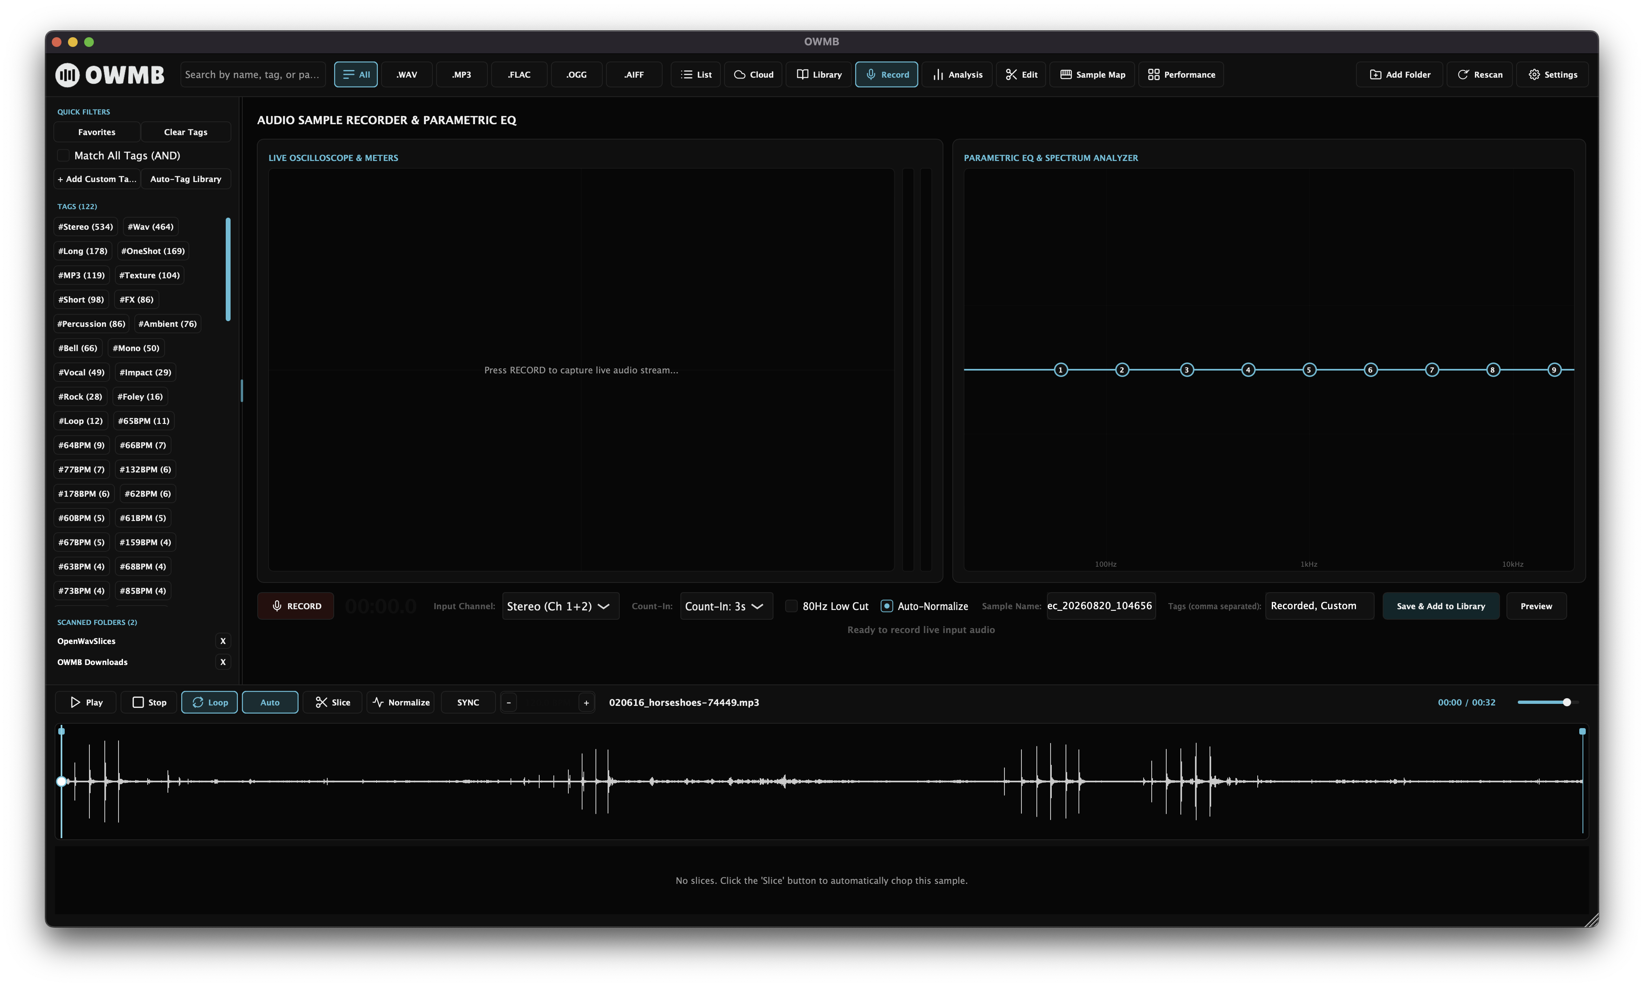Slice the current sample
The width and height of the screenshot is (1644, 987).
point(333,702)
